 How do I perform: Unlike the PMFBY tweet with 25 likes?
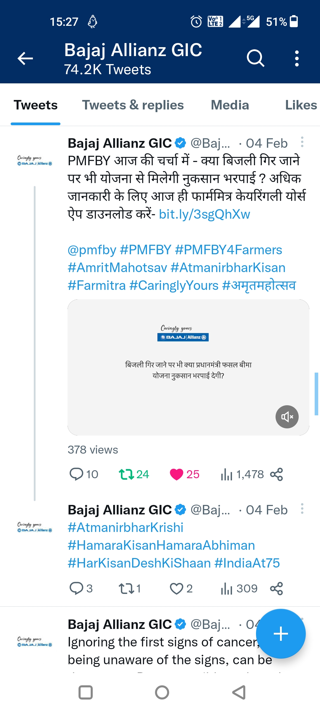(x=177, y=474)
